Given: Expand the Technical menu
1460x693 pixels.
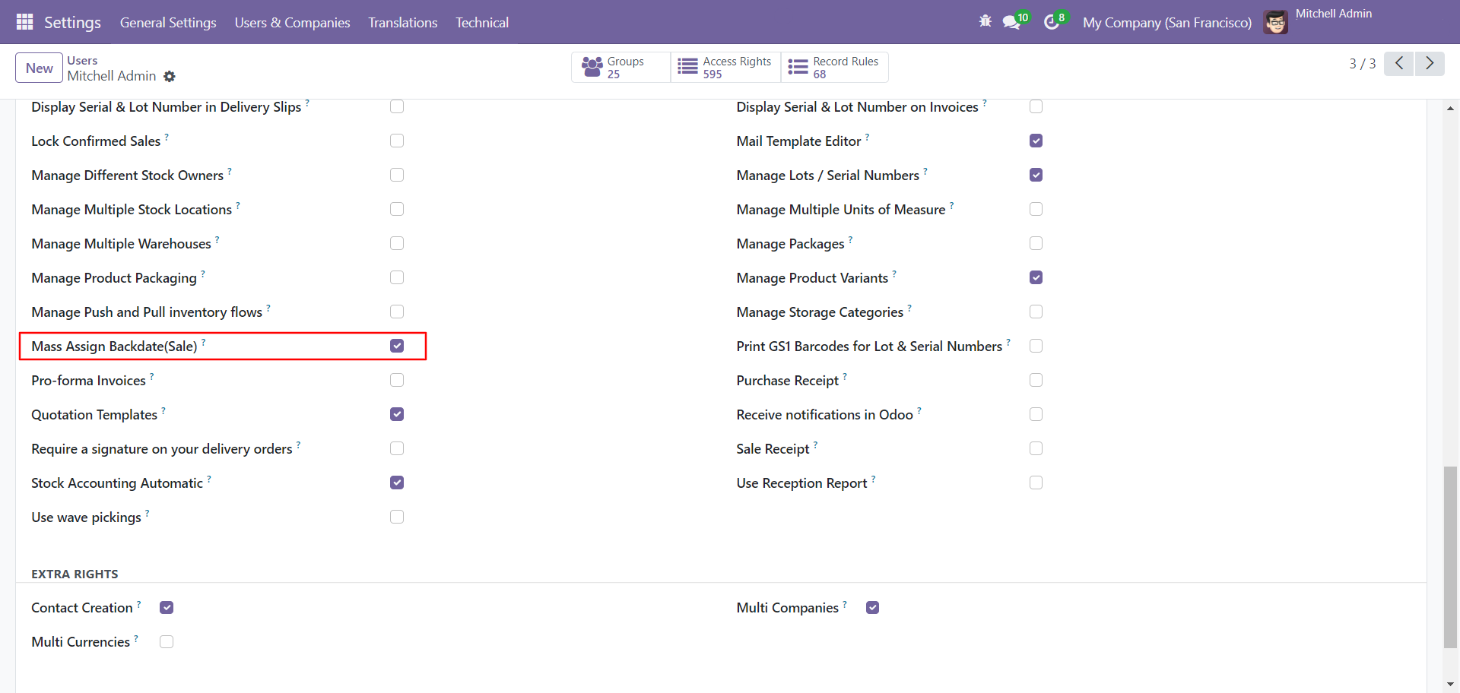Looking at the screenshot, I should click(482, 22).
